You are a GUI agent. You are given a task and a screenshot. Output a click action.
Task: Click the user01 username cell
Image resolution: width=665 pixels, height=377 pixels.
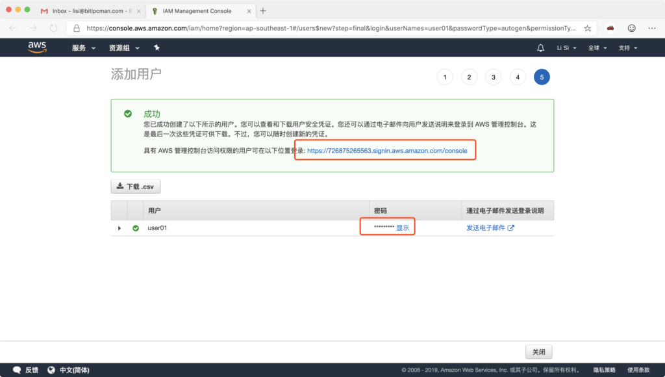pyautogui.click(x=157, y=228)
